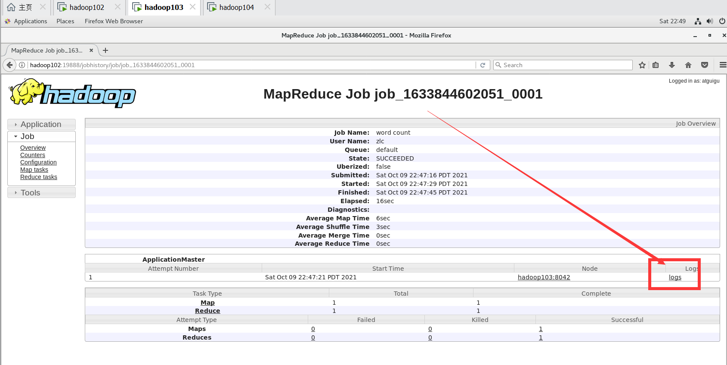Close the hadoop103 VM tab
The height and width of the screenshot is (365, 727).
click(192, 7)
